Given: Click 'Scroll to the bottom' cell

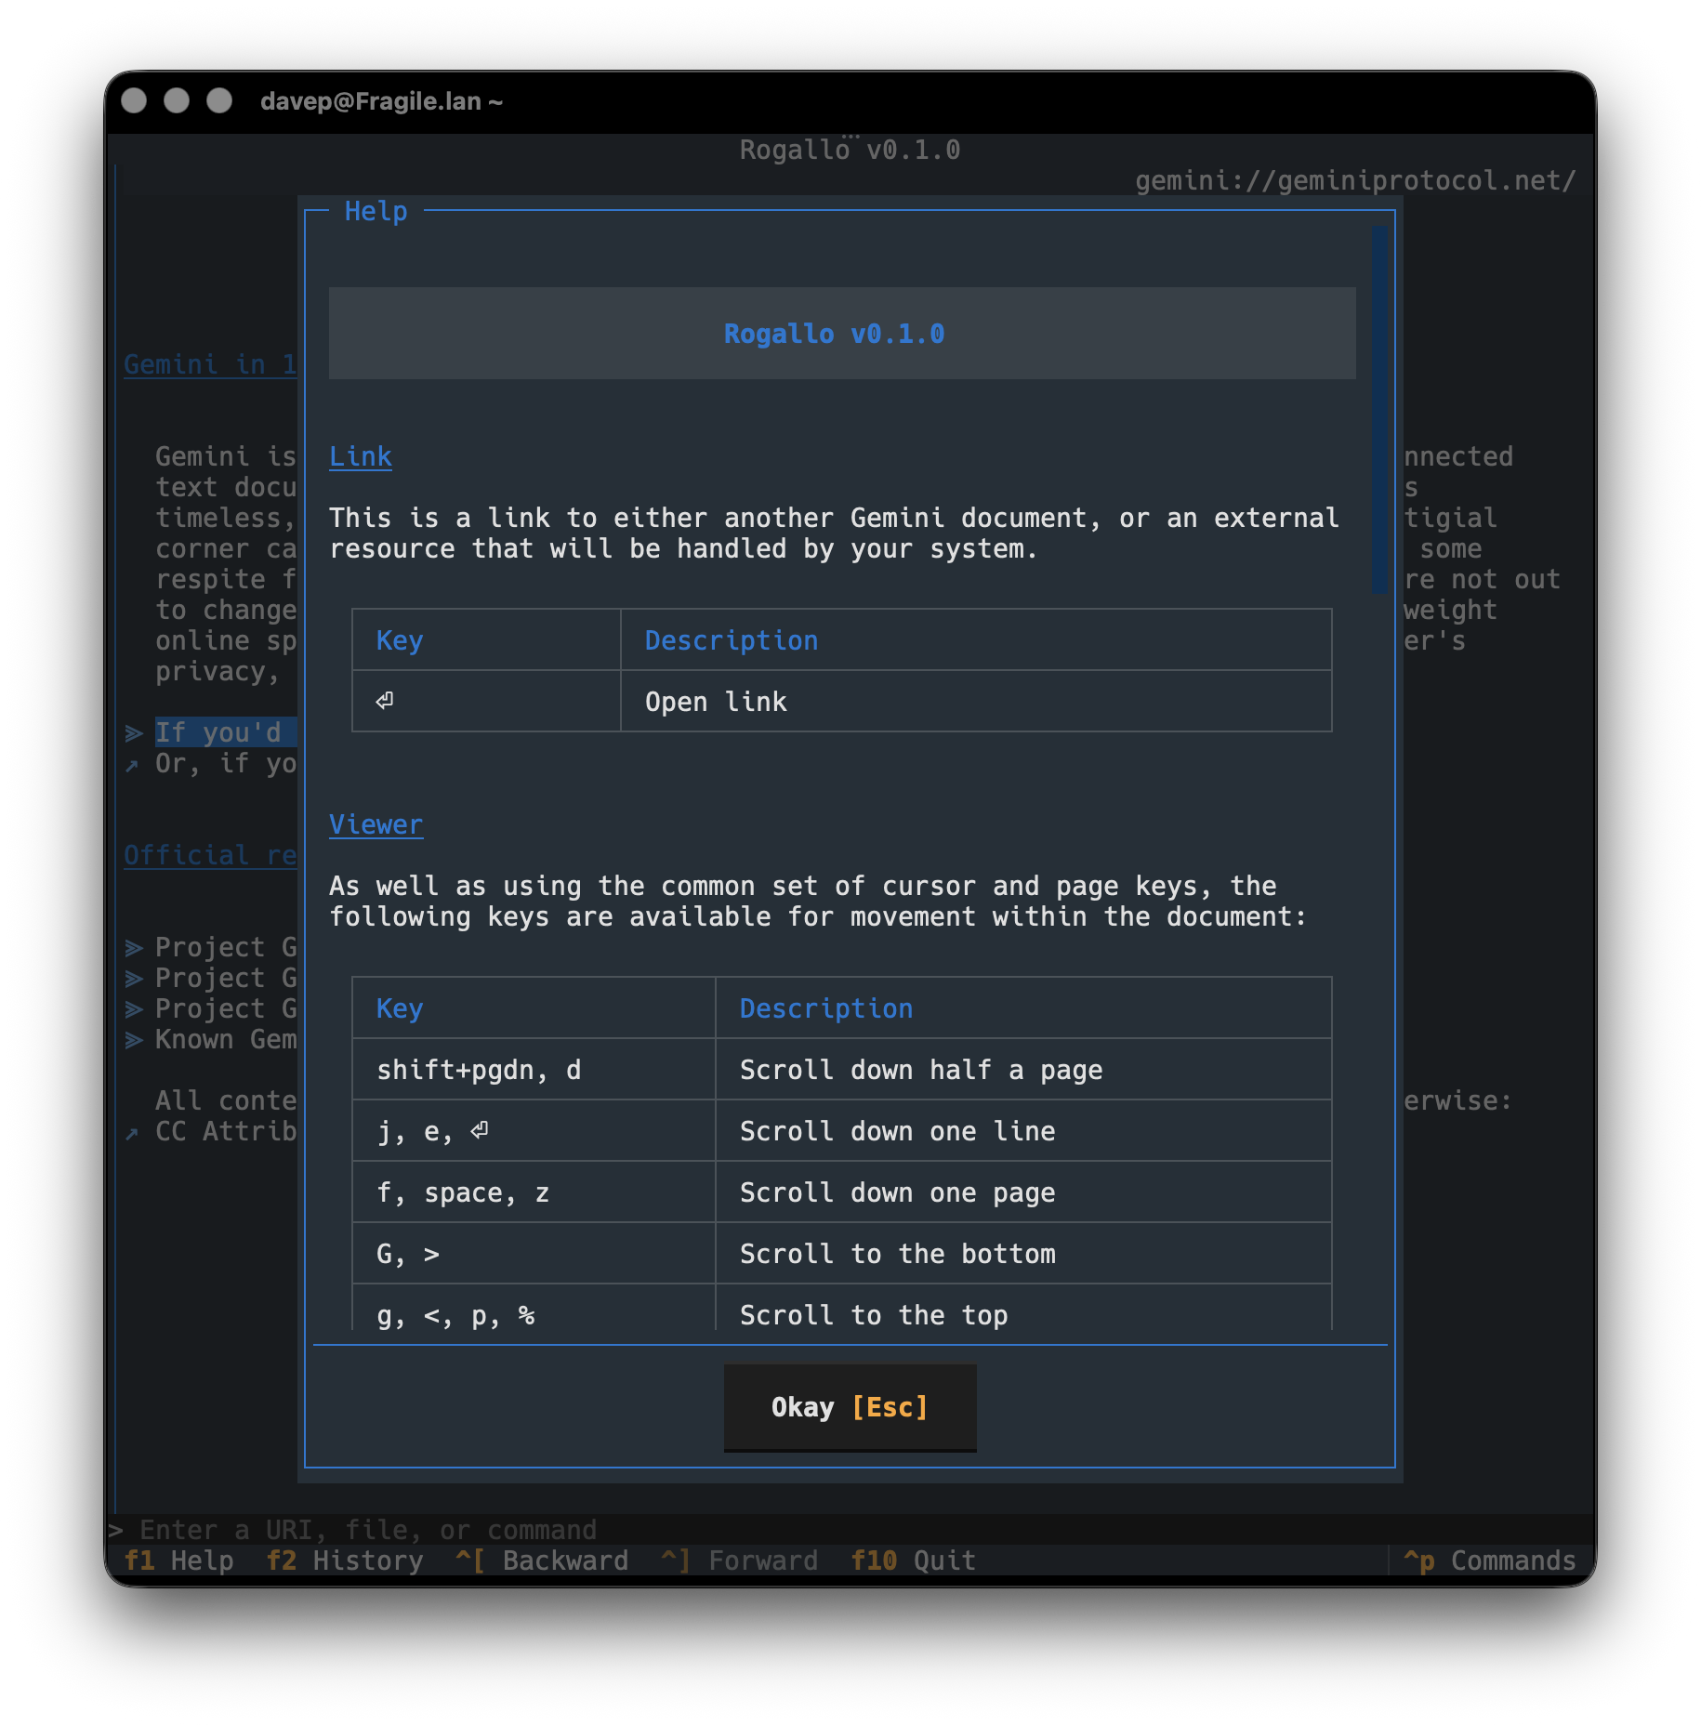Looking at the screenshot, I should click(1023, 1254).
